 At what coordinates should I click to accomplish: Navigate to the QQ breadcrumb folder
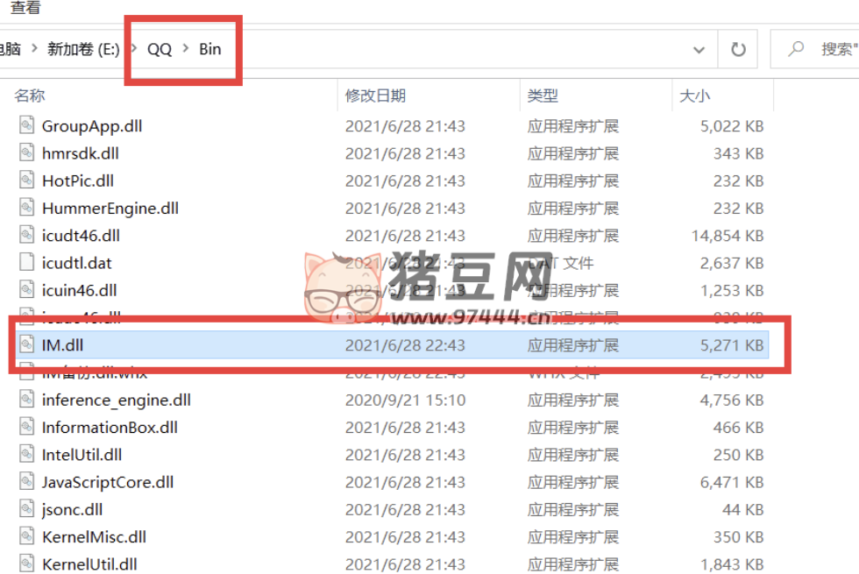pyautogui.click(x=160, y=49)
